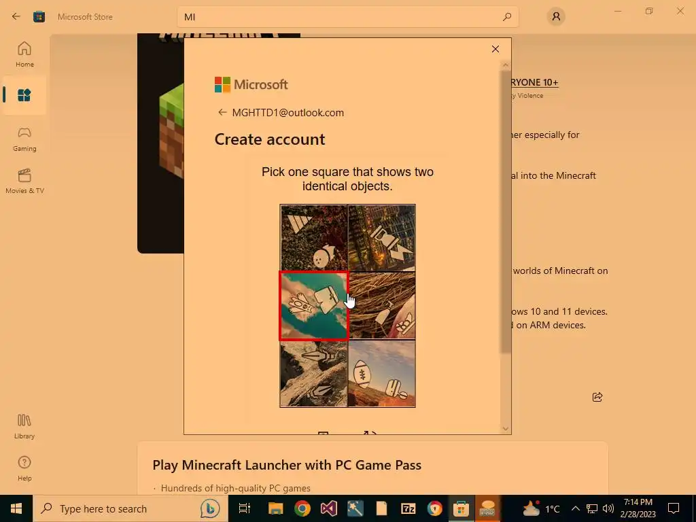Open the blank document taskbar icon

pos(381,508)
